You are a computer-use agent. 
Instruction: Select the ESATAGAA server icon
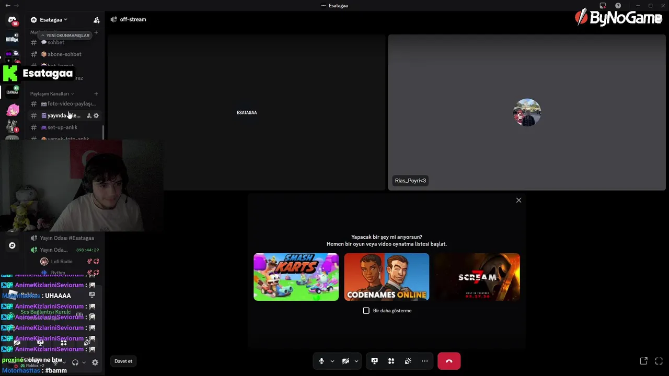(x=12, y=92)
